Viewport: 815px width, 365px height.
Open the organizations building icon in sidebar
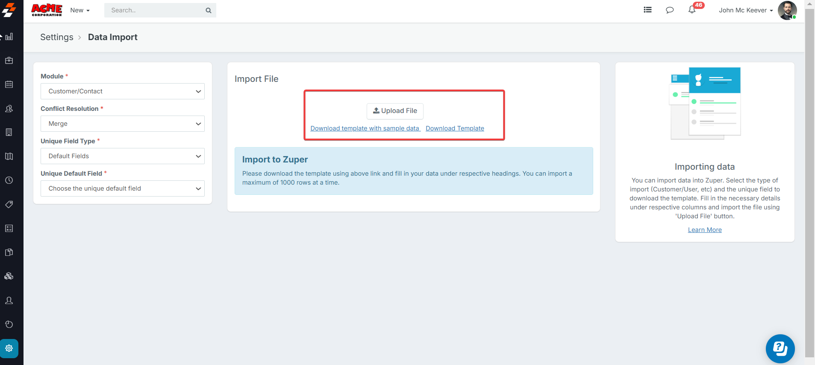coord(9,132)
